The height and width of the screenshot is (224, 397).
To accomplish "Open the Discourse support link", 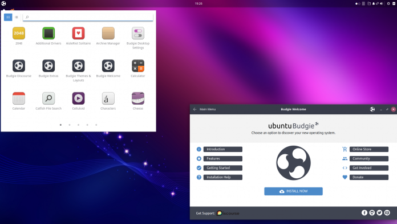I will (x=228, y=213).
